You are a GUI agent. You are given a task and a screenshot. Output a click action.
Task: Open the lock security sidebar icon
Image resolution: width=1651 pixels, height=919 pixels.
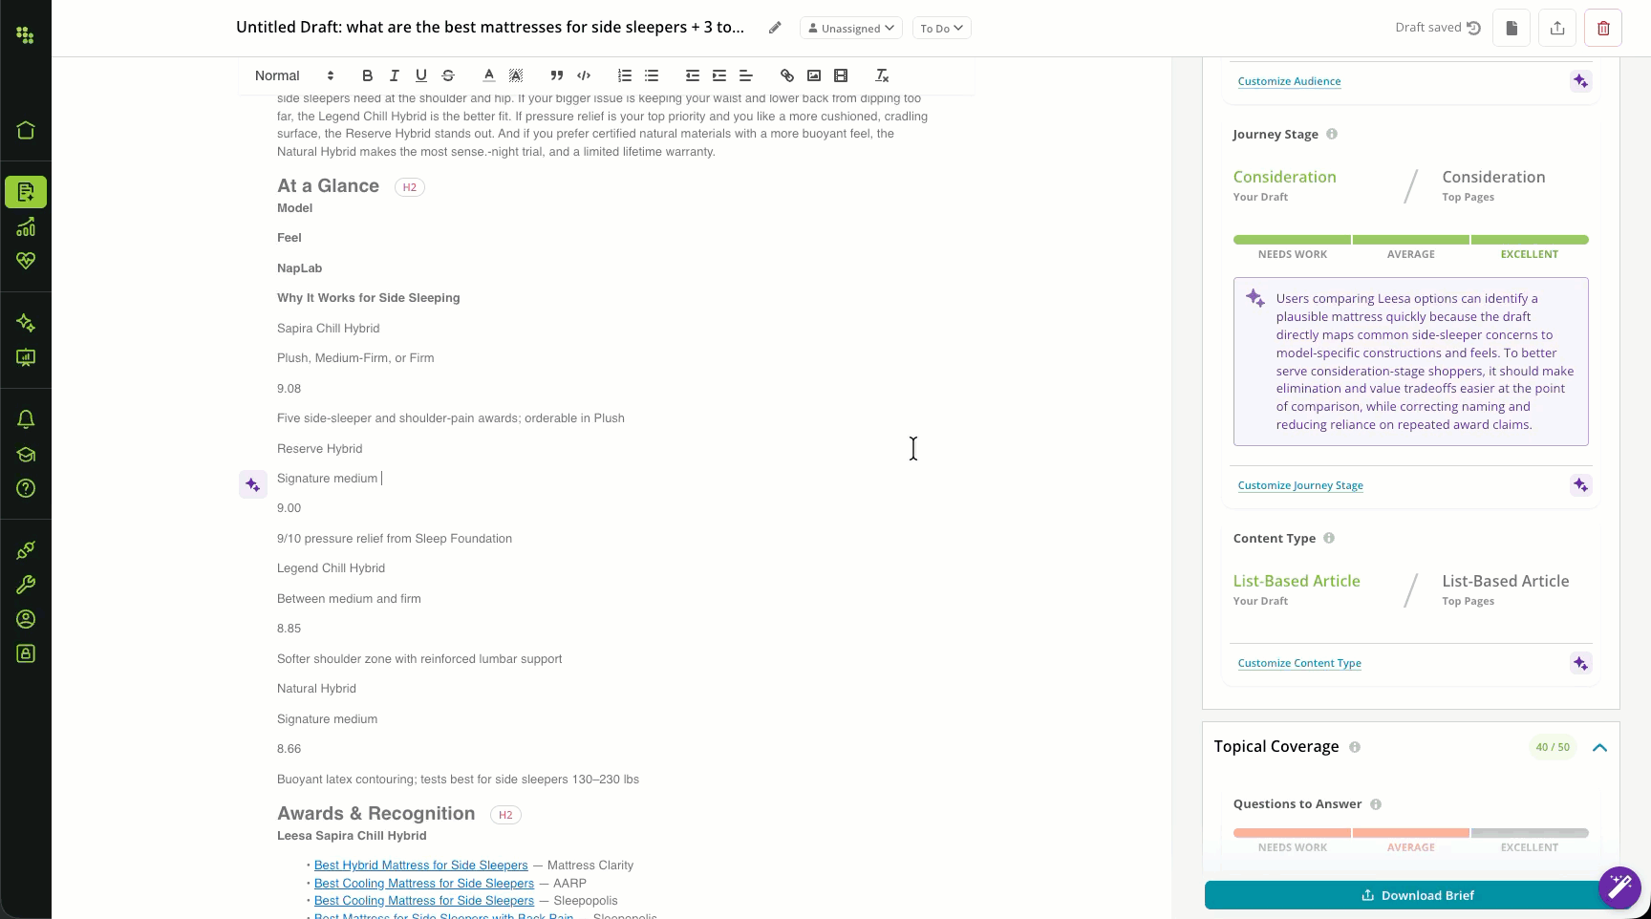click(26, 653)
